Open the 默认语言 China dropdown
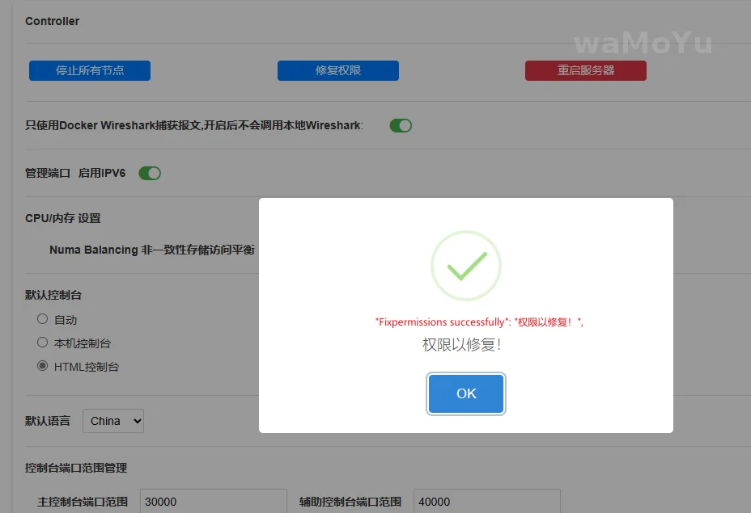This screenshot has width=751, height=513. pos(113,421)
